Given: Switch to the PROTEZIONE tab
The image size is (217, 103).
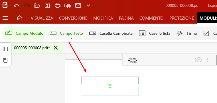Looking at the screenshot, I should pyautogui.click(x=182, y=18).
